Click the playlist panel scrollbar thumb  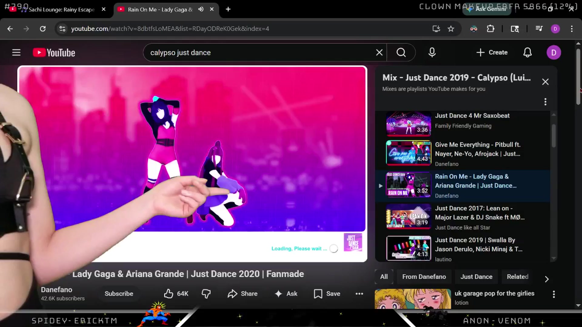(554, 136)
